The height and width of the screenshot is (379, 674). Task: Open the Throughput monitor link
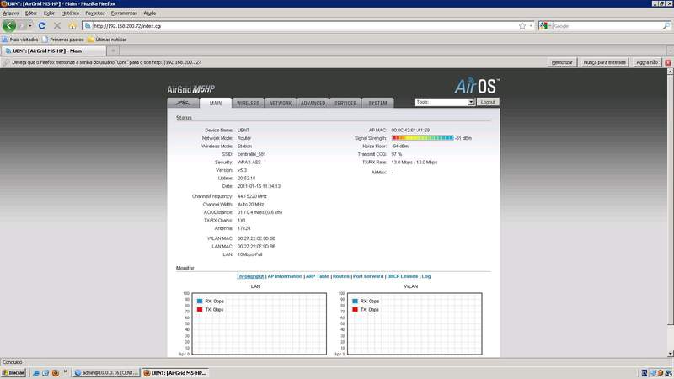tap(250, 276)
